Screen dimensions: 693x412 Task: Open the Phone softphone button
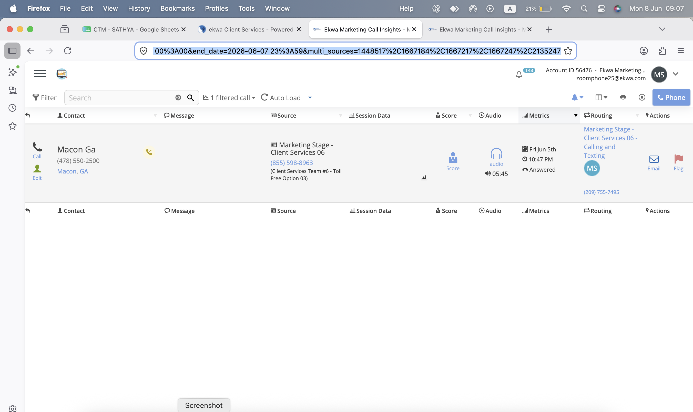(671, 97)
